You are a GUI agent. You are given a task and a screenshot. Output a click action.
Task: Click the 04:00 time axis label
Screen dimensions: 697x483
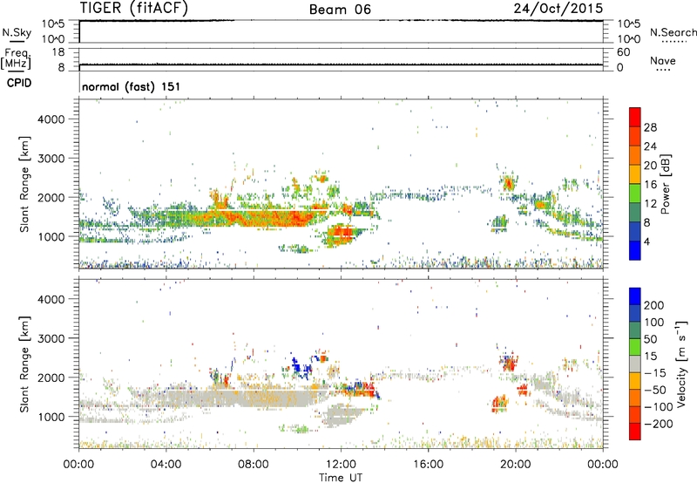(x=166, y=465)
